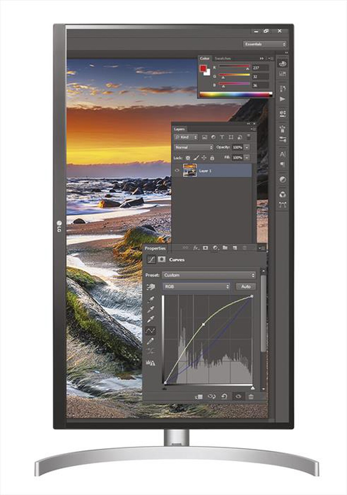
Task: Toggle lock transparent pixels
Action: (x=188, y=158)
